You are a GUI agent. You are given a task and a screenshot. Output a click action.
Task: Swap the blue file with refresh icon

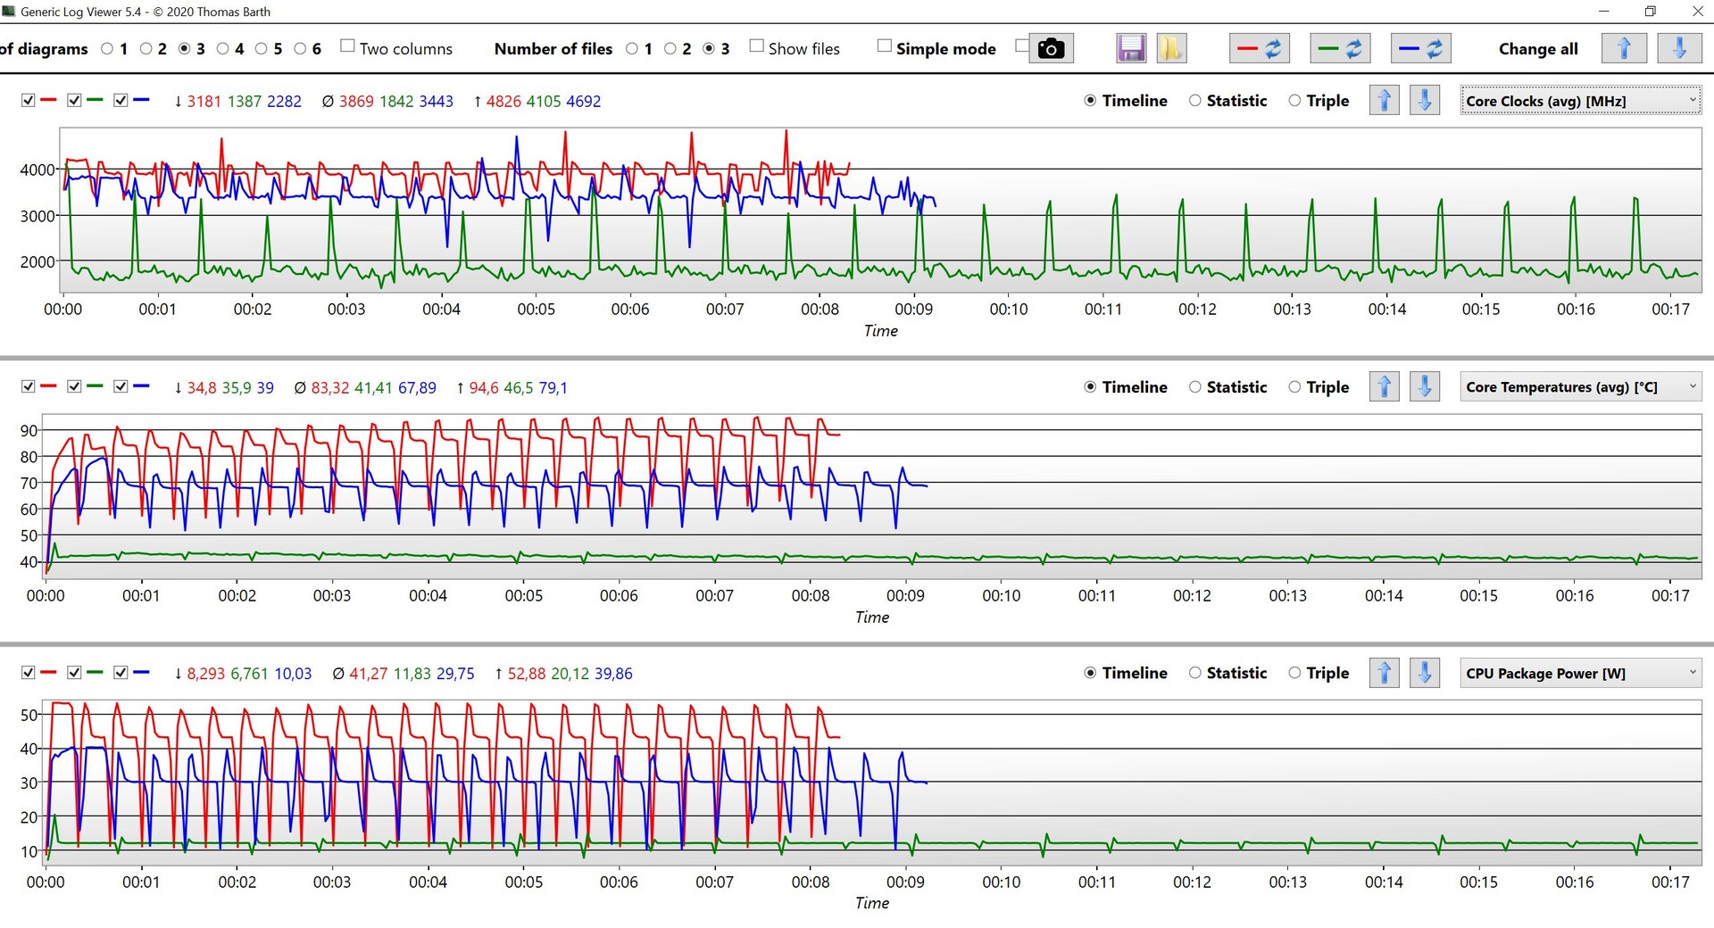[1420, 48]
